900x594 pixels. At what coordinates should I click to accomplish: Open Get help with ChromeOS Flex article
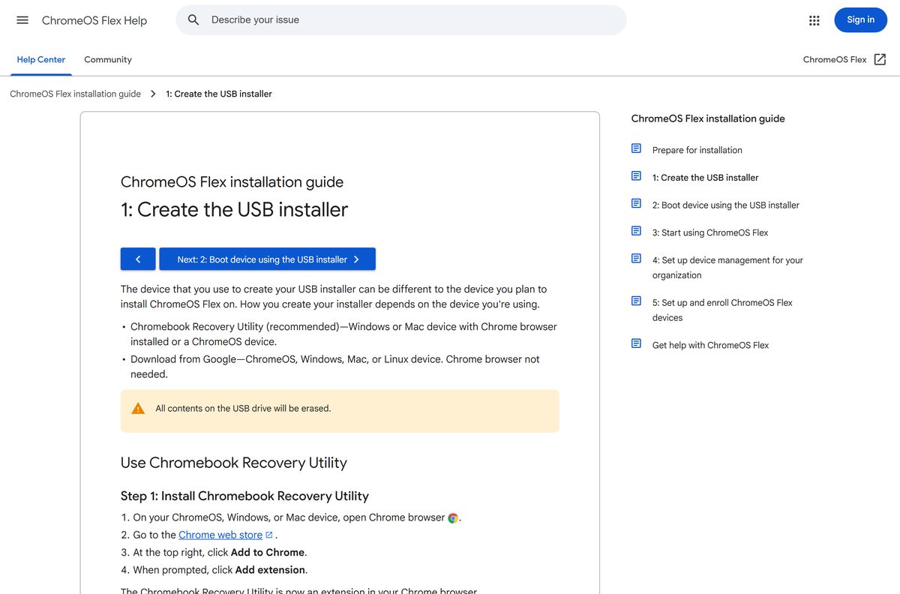[711, 345]
